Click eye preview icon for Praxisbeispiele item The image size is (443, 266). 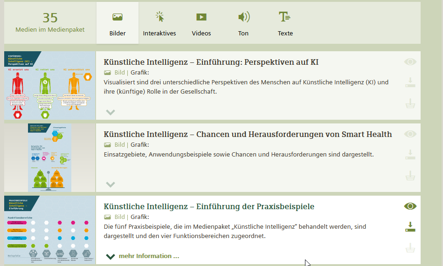click(410, 206)
